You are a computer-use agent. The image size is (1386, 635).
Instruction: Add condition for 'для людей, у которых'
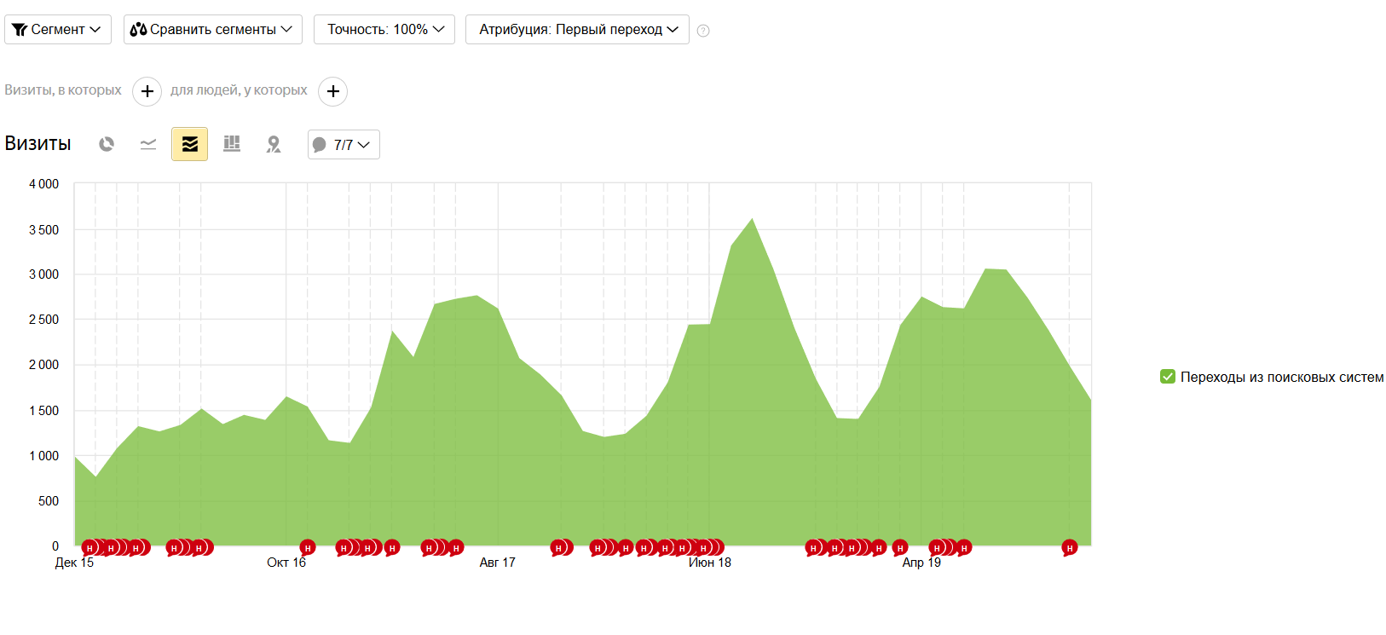(332, 91)
